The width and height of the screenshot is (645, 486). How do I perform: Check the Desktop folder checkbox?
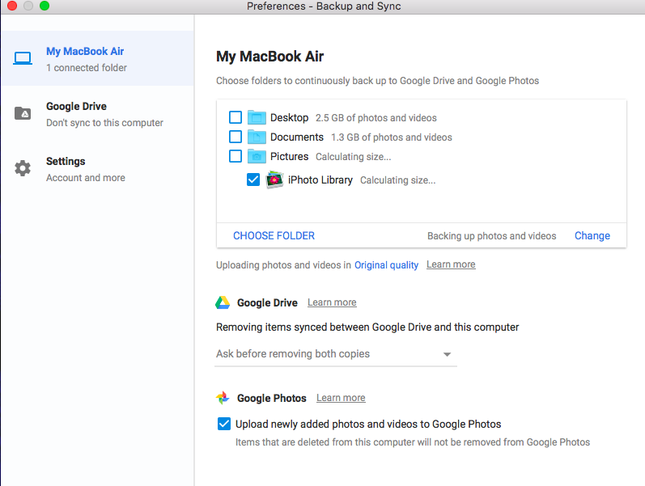[236, 117]
